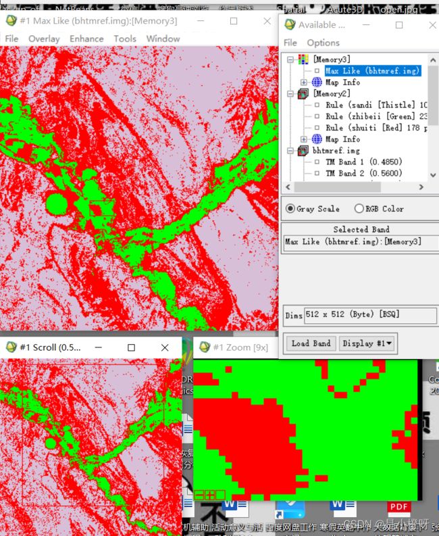Viewport: 439px width, 536px height.
Task: Collapse the [Memory2] tree node
Action: point(290,94)
